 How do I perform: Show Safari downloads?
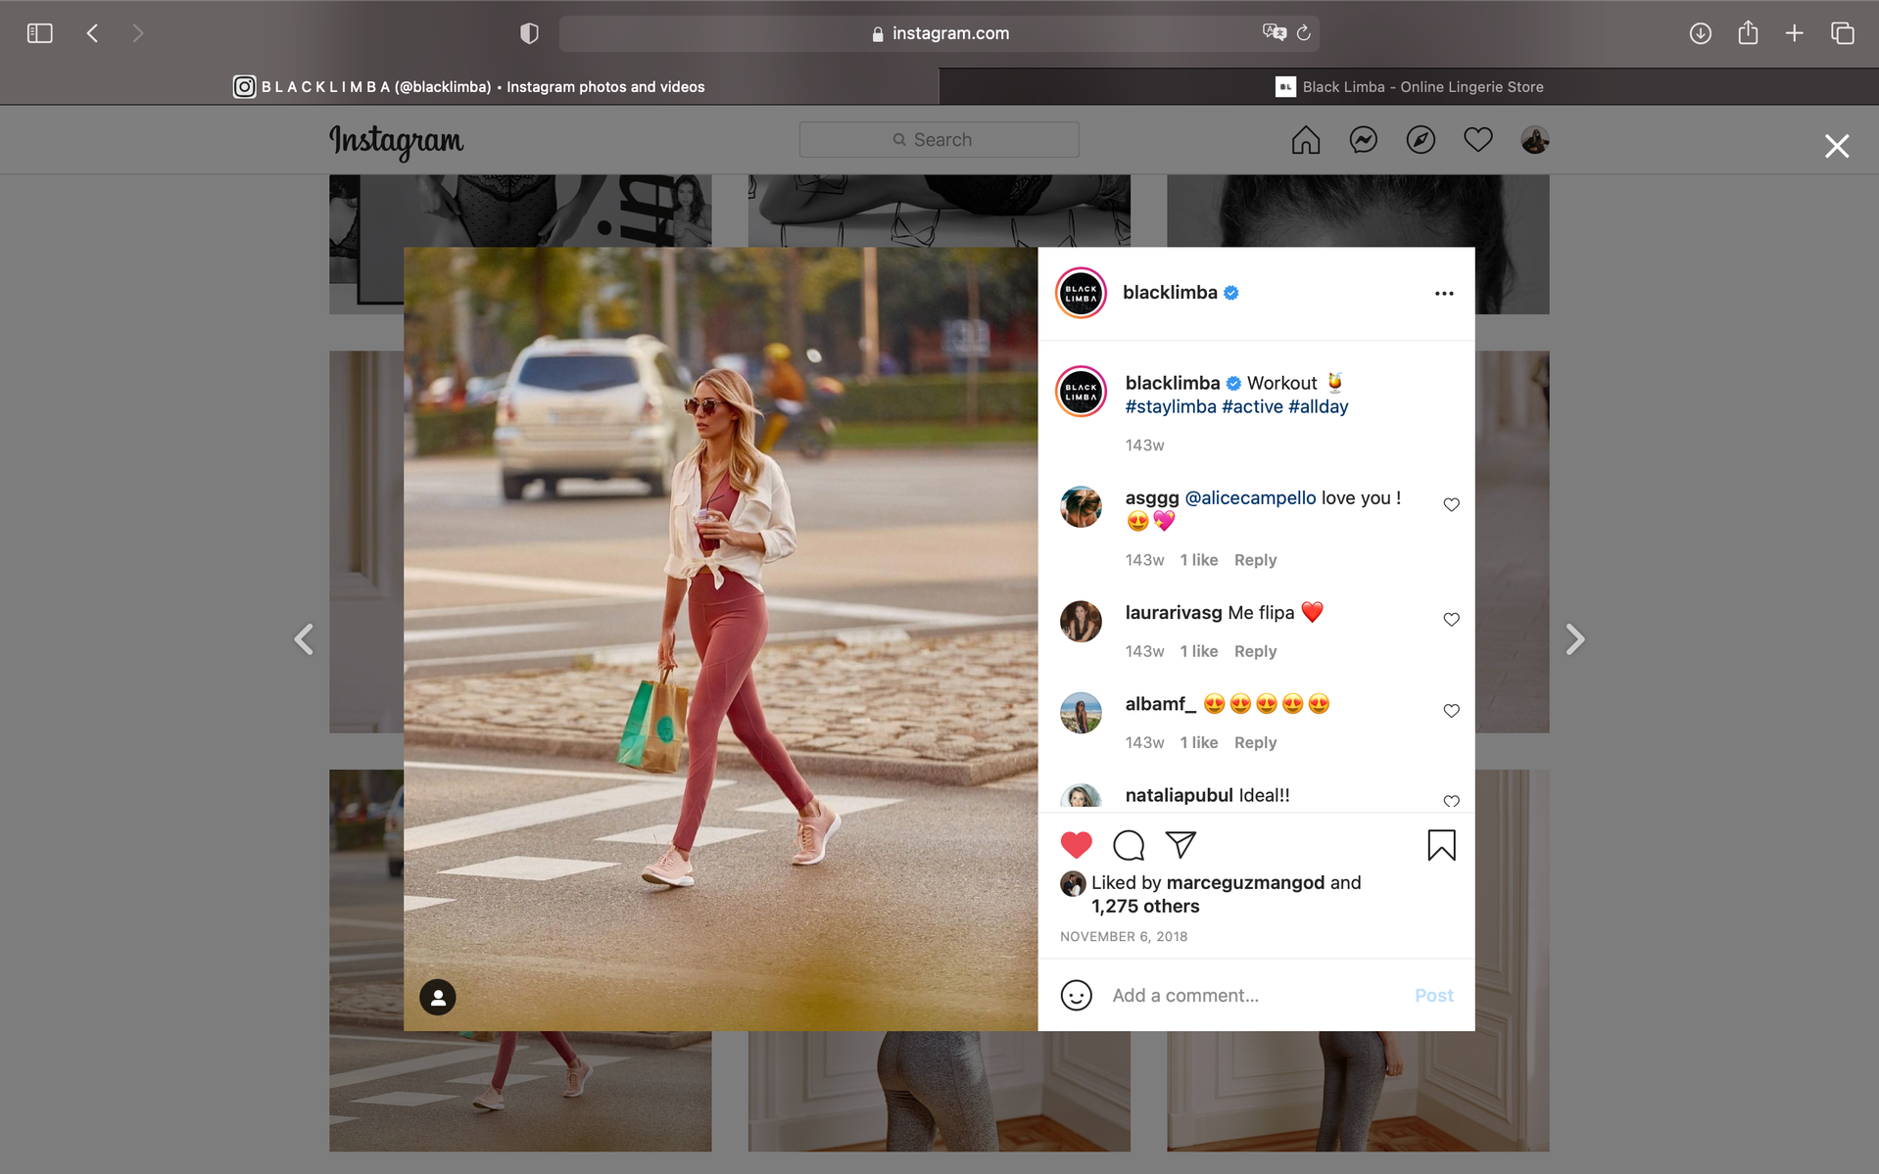1700,33
